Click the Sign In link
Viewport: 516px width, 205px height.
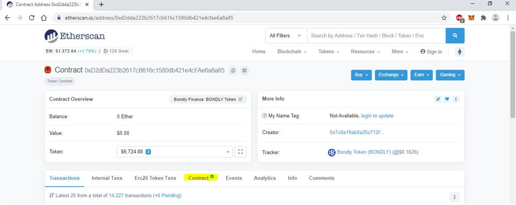[x=431, y=52]
